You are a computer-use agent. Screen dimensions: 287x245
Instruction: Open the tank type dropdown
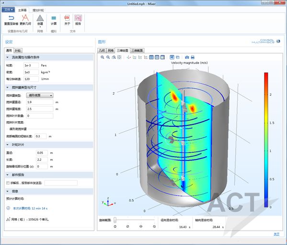click(x=40, y=95)
